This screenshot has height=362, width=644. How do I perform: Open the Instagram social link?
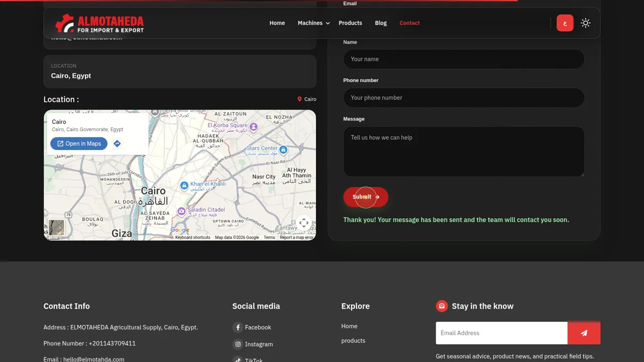point(259,344)
